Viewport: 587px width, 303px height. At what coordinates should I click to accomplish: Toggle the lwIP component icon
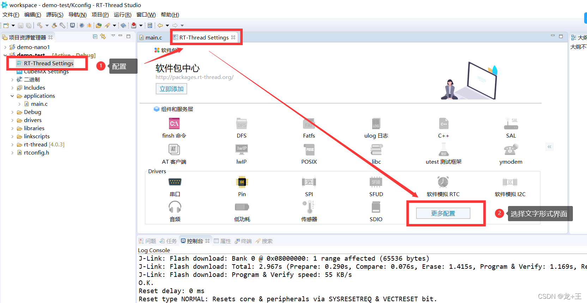coord(242,150)
